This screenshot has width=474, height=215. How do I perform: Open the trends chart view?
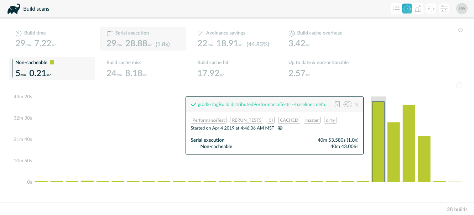418,9
